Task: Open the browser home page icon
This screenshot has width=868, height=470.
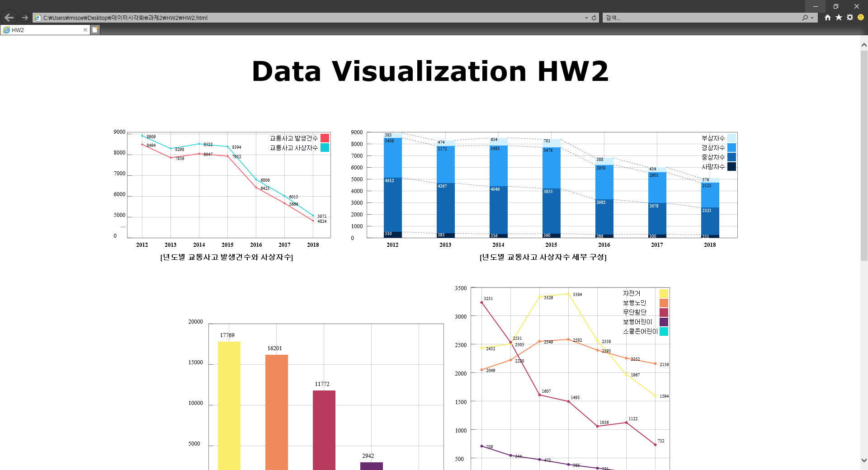Action: pyautogui.click(x=827, y=18)
